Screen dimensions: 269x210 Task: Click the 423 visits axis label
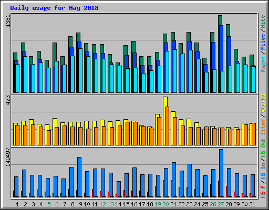8,100
